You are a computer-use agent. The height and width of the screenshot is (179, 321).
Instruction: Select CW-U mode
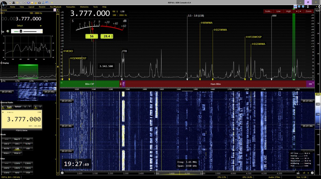coord(6,144)
